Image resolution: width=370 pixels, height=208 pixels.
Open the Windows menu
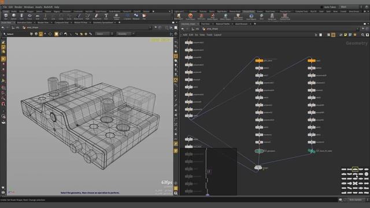pyautogui.click(x=28, y=7)
